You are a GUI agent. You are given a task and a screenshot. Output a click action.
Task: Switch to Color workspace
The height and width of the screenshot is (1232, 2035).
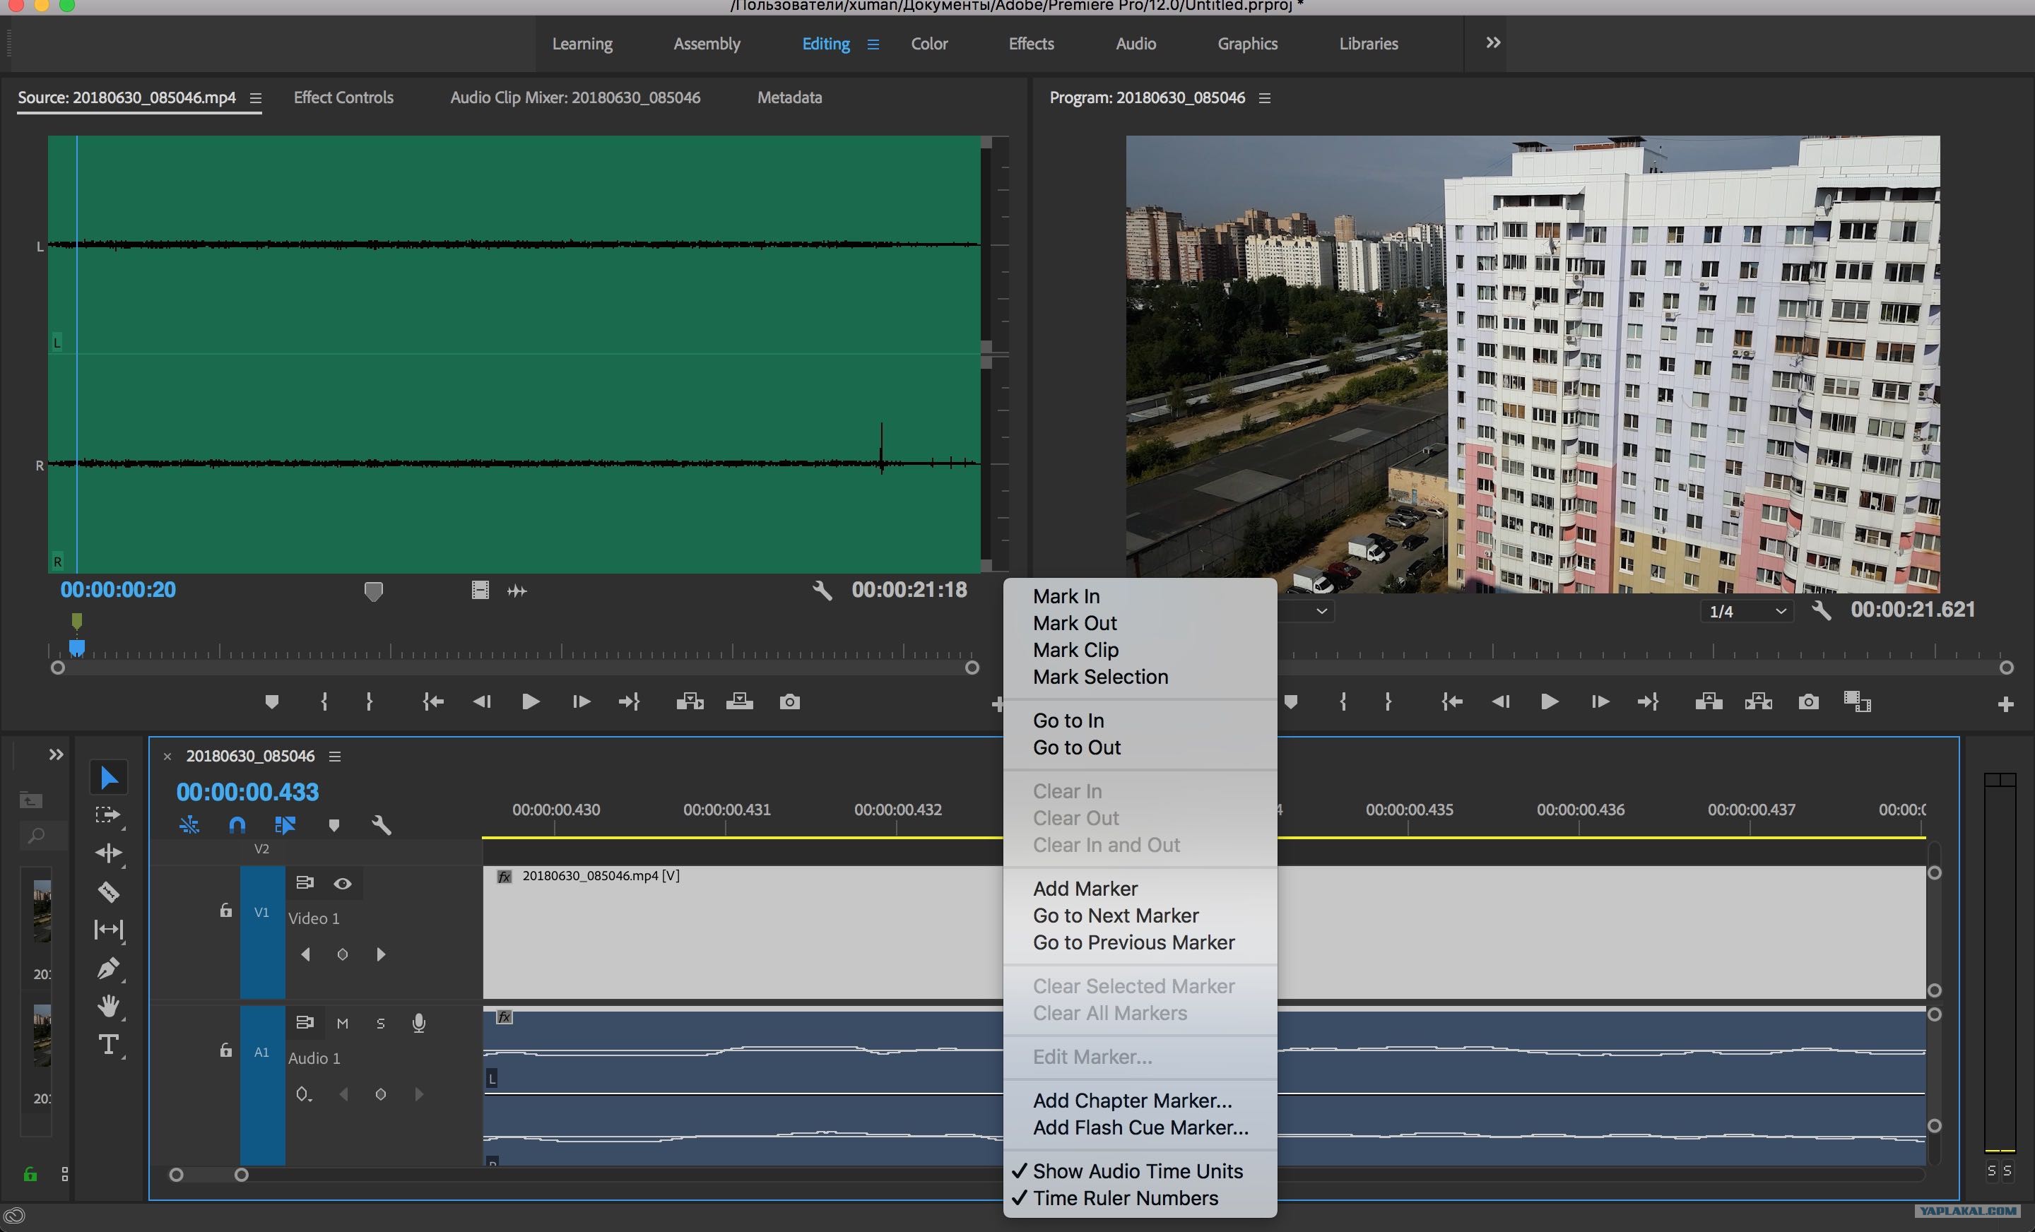pos(929,44)
